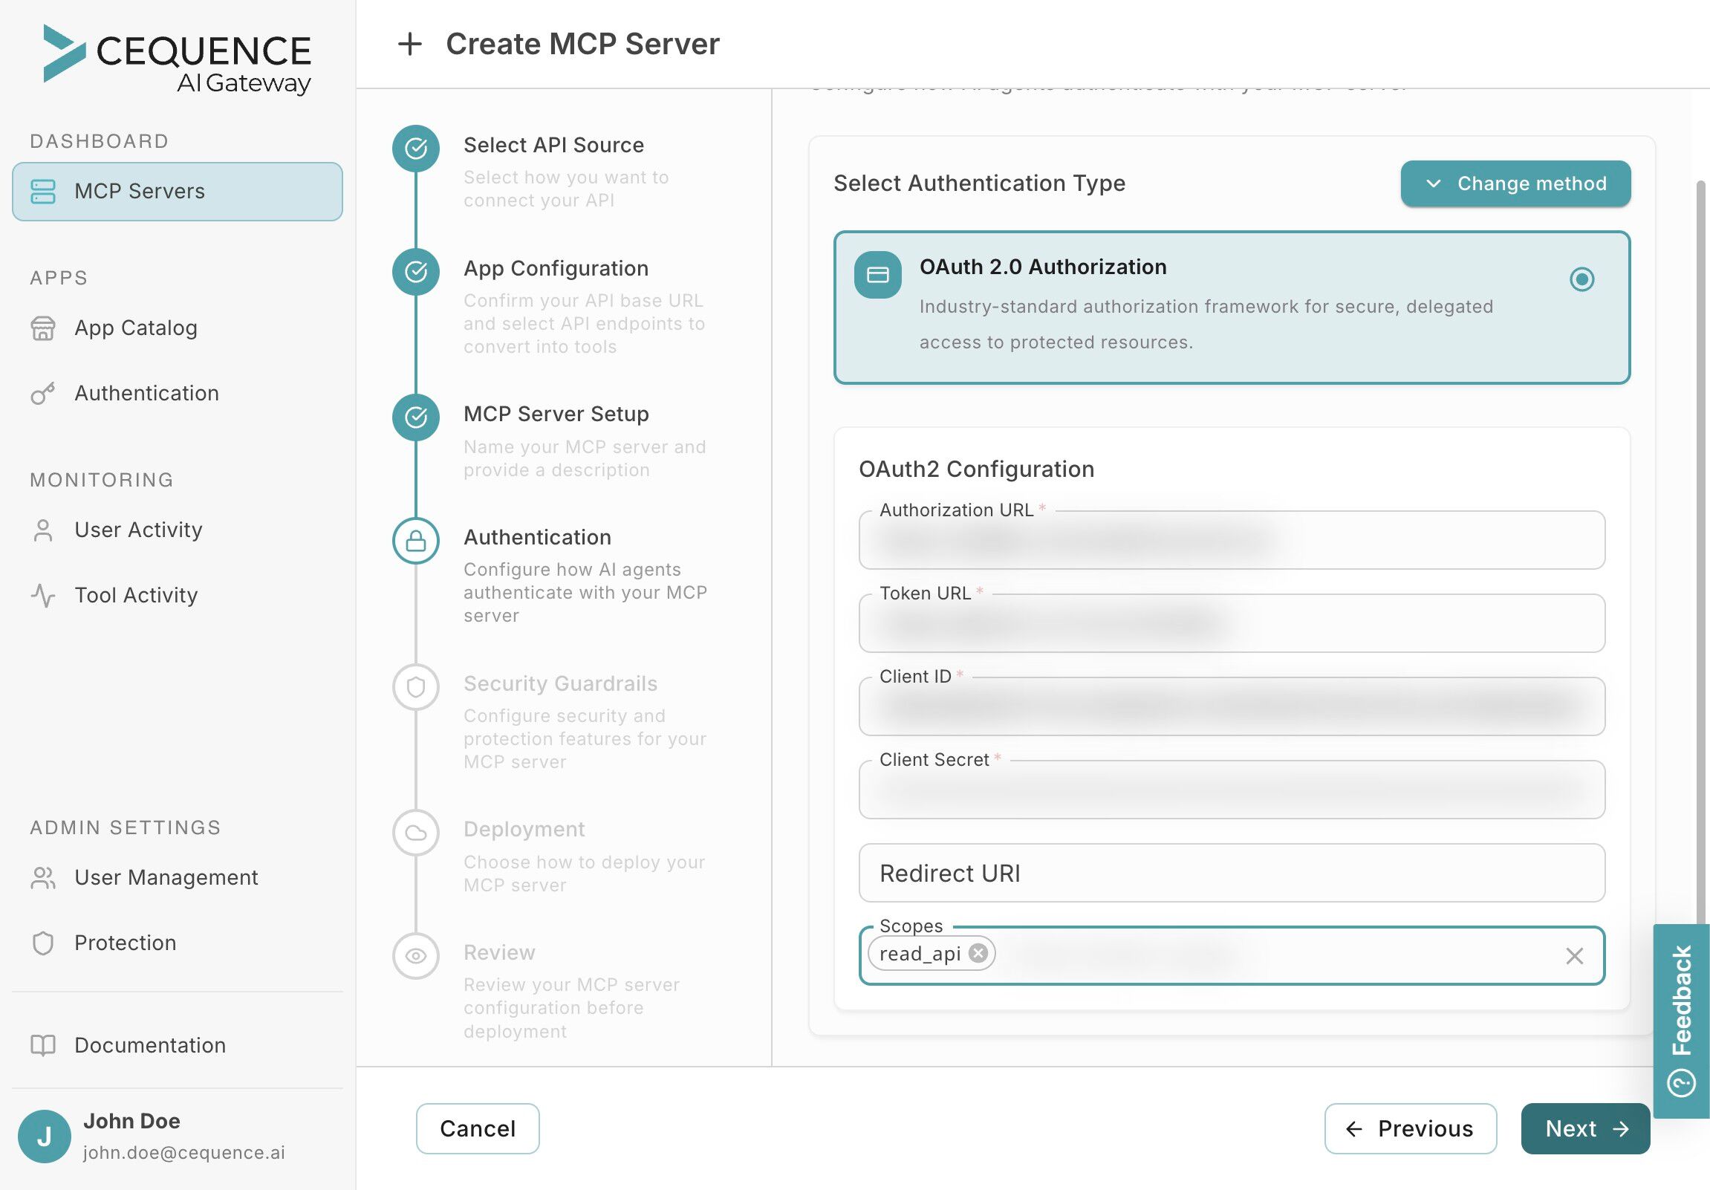Go back with the Previous button
This screenshot has height=1190, width=1710.
(1410, 1128)
